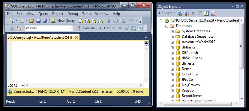Select the ReportServer database
This screenshot has width=249, height=111.
tap(192, 96)
